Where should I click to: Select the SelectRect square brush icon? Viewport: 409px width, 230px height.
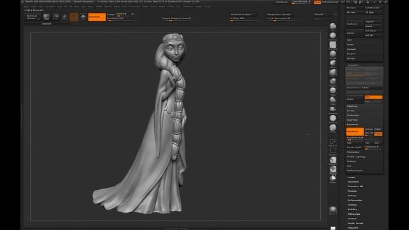(x=333, y=151)
